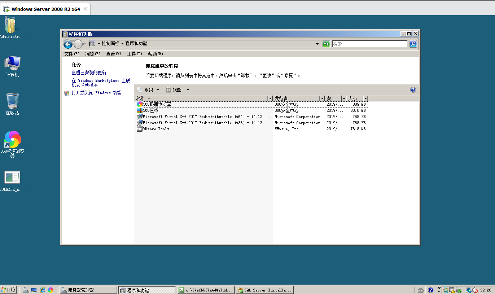This screenshot has width=495, height=294.
Task: Select the 回收站 recycle bin desktop icon
Action: (12, 105)
